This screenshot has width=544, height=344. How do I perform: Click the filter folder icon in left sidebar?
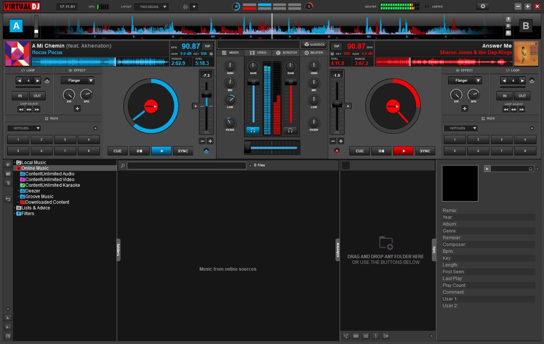tap(8, 183)
